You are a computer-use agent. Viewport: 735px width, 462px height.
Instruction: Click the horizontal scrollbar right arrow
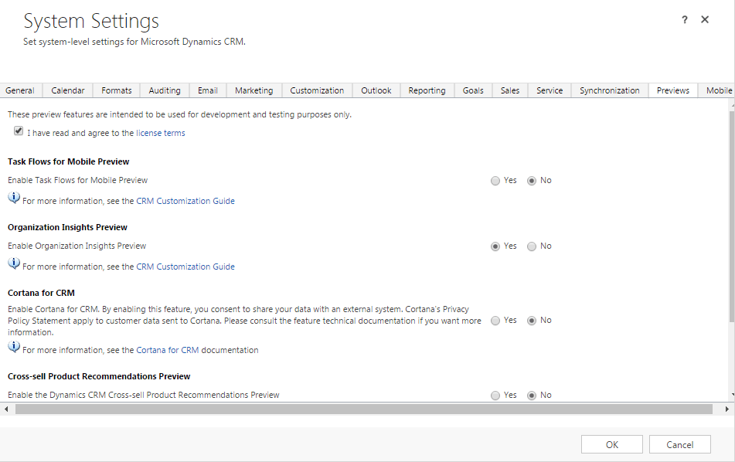(727, 409)
